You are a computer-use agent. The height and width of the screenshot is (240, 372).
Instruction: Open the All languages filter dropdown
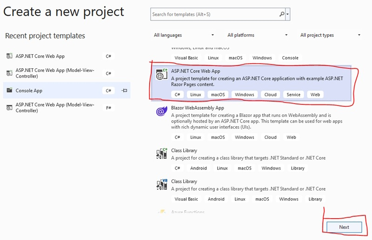coord(184,35)
